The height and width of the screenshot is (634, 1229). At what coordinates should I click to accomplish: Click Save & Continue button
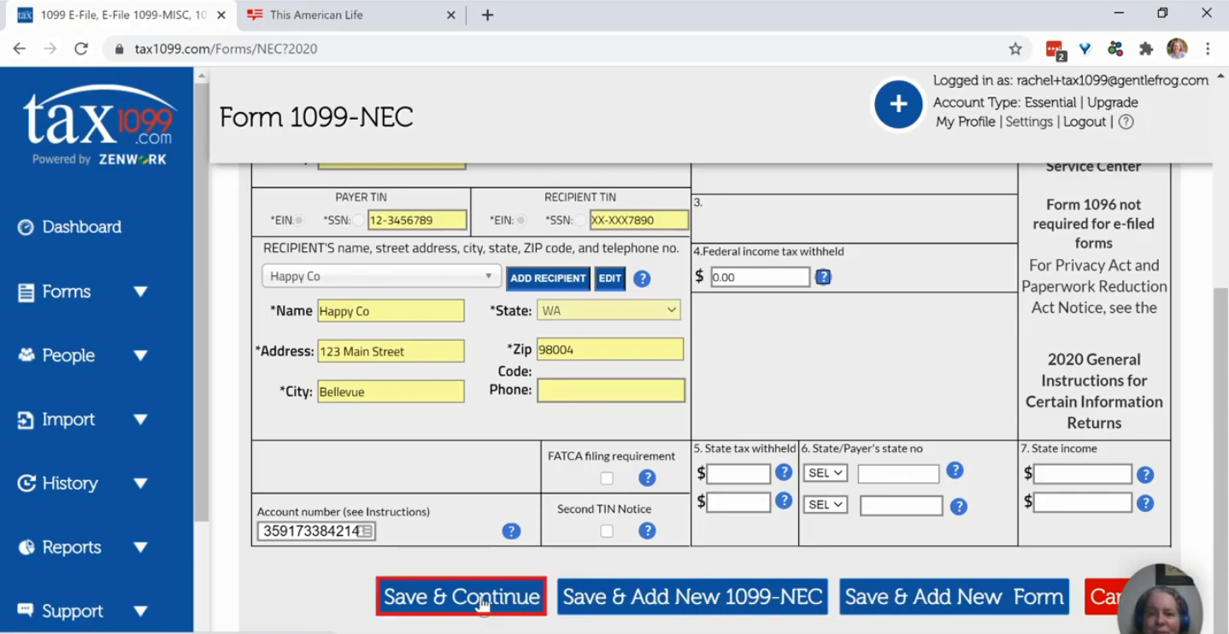coord(462,596)
